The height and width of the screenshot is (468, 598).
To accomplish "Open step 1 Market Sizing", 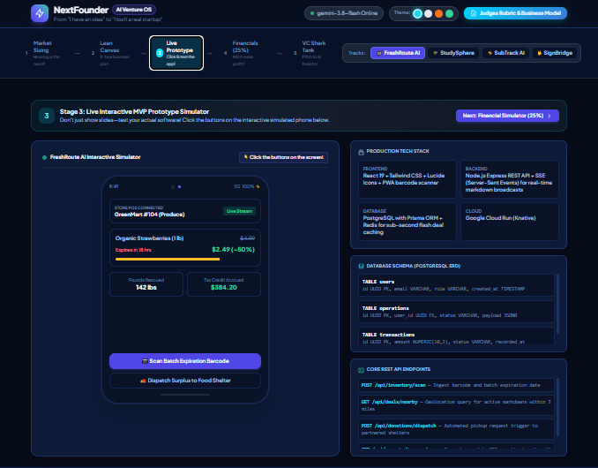I will point(42,53).
